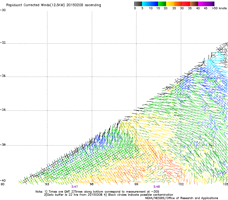Click the Rapidscat Corrected Winds title text
Viewport: 228px width, 200px height.
tap(54, 5)
